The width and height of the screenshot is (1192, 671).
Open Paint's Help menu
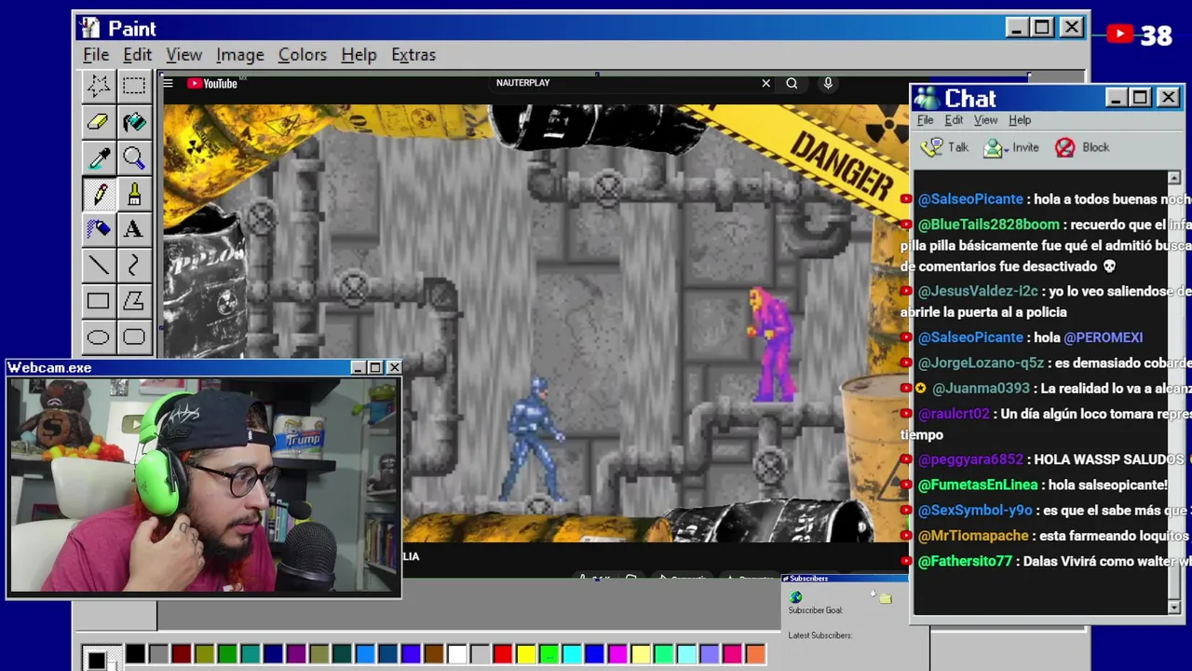point(359,55)
